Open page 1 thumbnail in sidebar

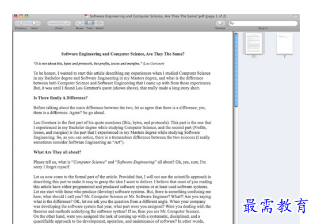(254, 44)
